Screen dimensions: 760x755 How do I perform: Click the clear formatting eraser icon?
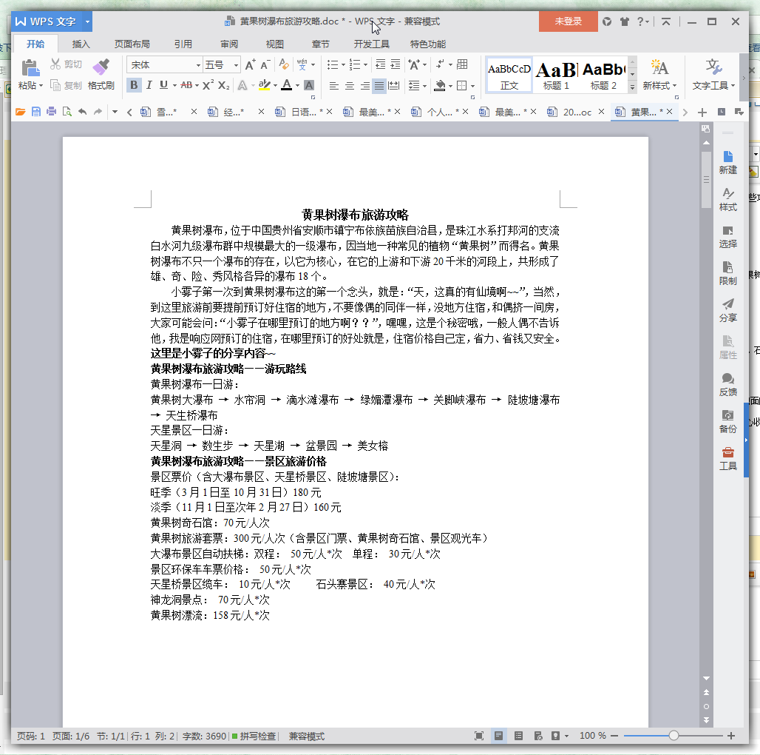click(x=284, y=64)
